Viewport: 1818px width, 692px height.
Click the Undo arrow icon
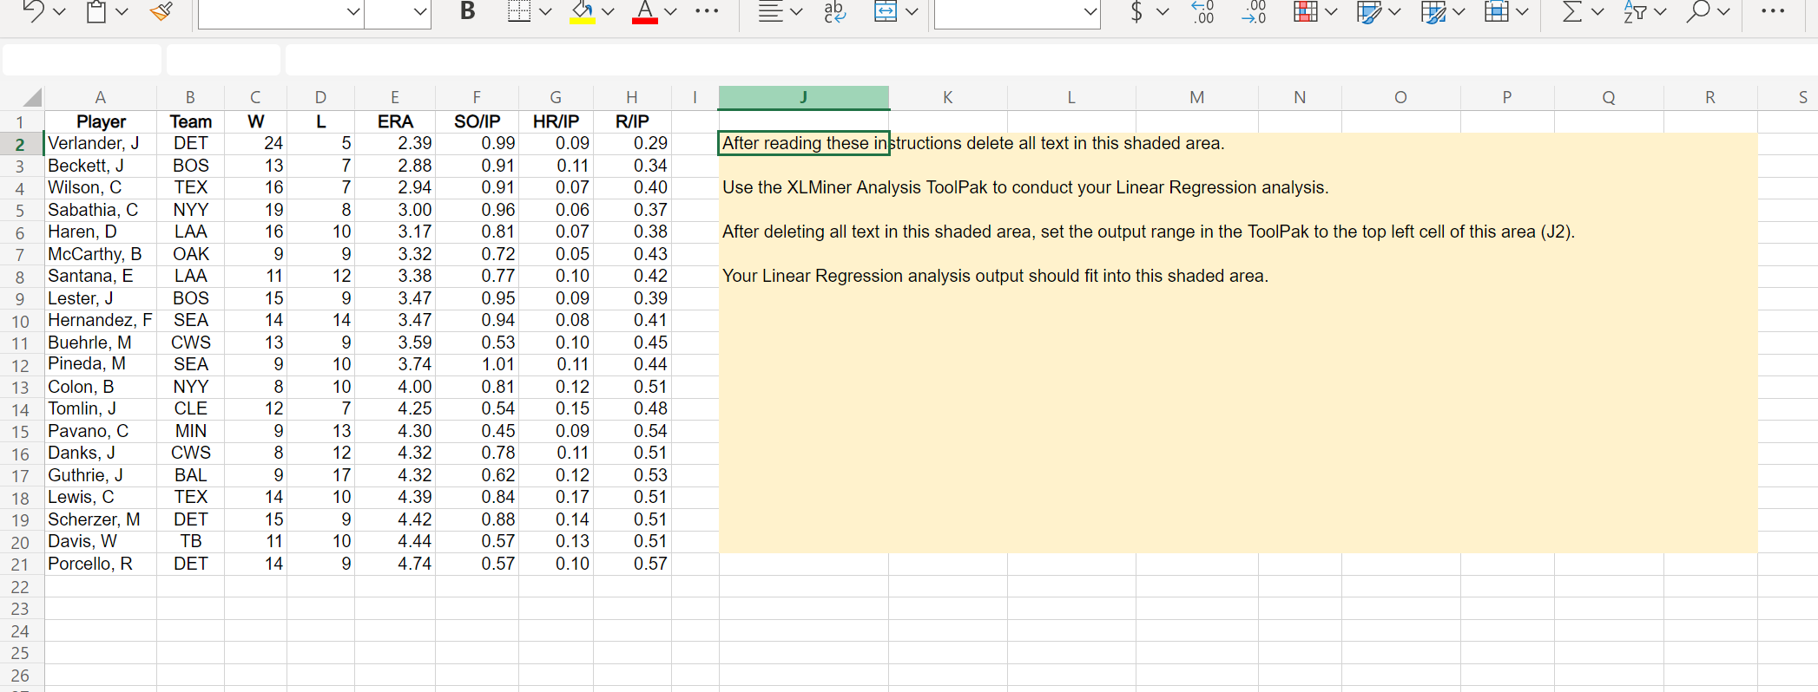[x=32, y=11]
